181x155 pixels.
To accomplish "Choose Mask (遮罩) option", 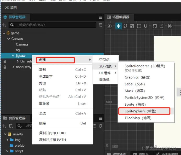I will tap(146, 91).
